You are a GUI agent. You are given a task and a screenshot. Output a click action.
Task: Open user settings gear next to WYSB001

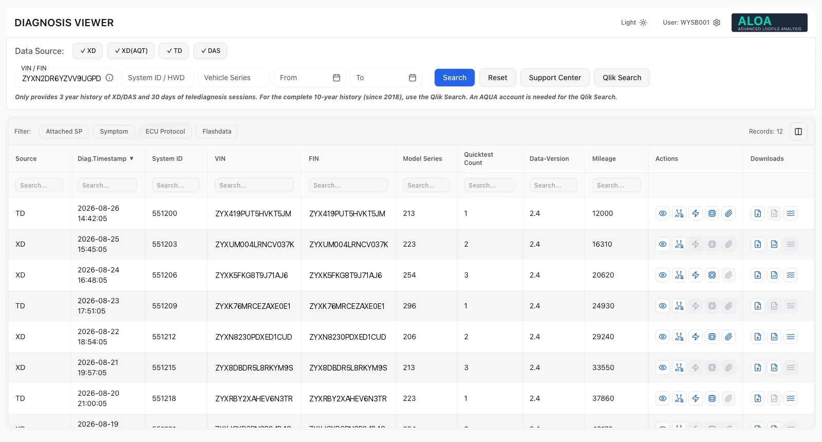coord(717,23)
